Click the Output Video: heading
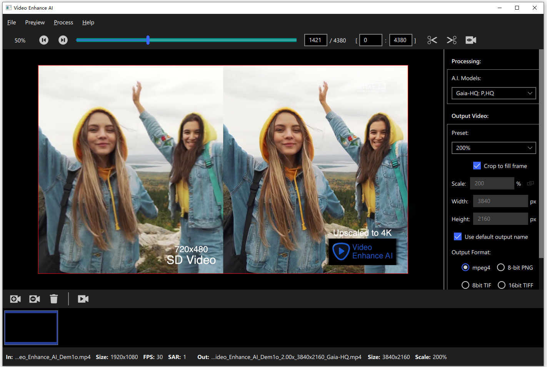The width and height of the screenshot is (547, 367). tap(470, 116)
